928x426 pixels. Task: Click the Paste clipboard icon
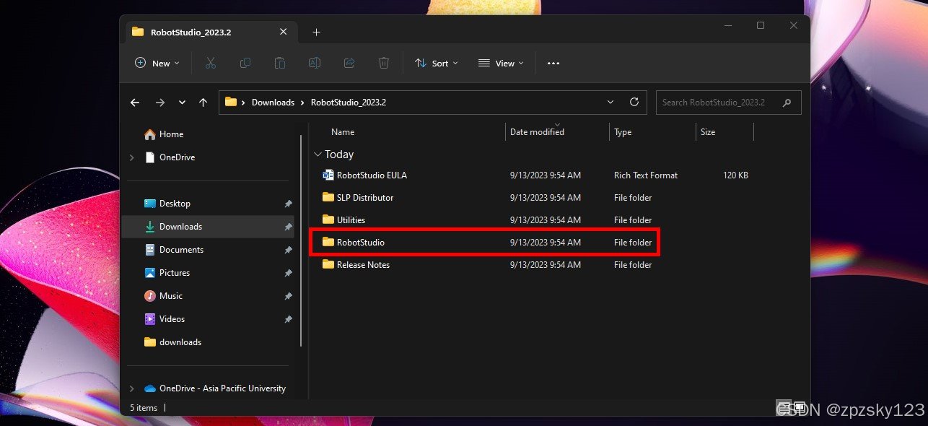pos(280,64)
